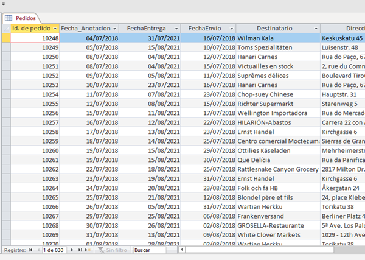Create a new blank record
This screenshot has width=365, height=260.
pos(87,250)
